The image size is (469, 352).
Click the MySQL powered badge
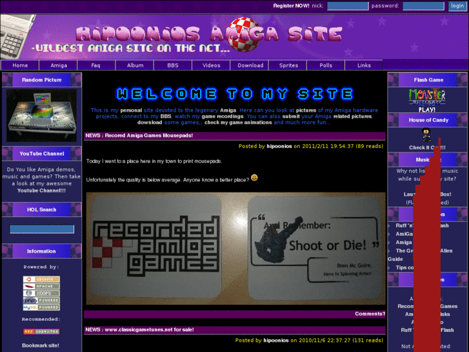[41, 307]
